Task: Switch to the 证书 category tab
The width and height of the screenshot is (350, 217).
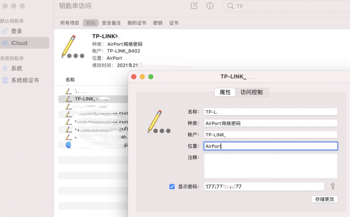Action: [x=174, y=23]
